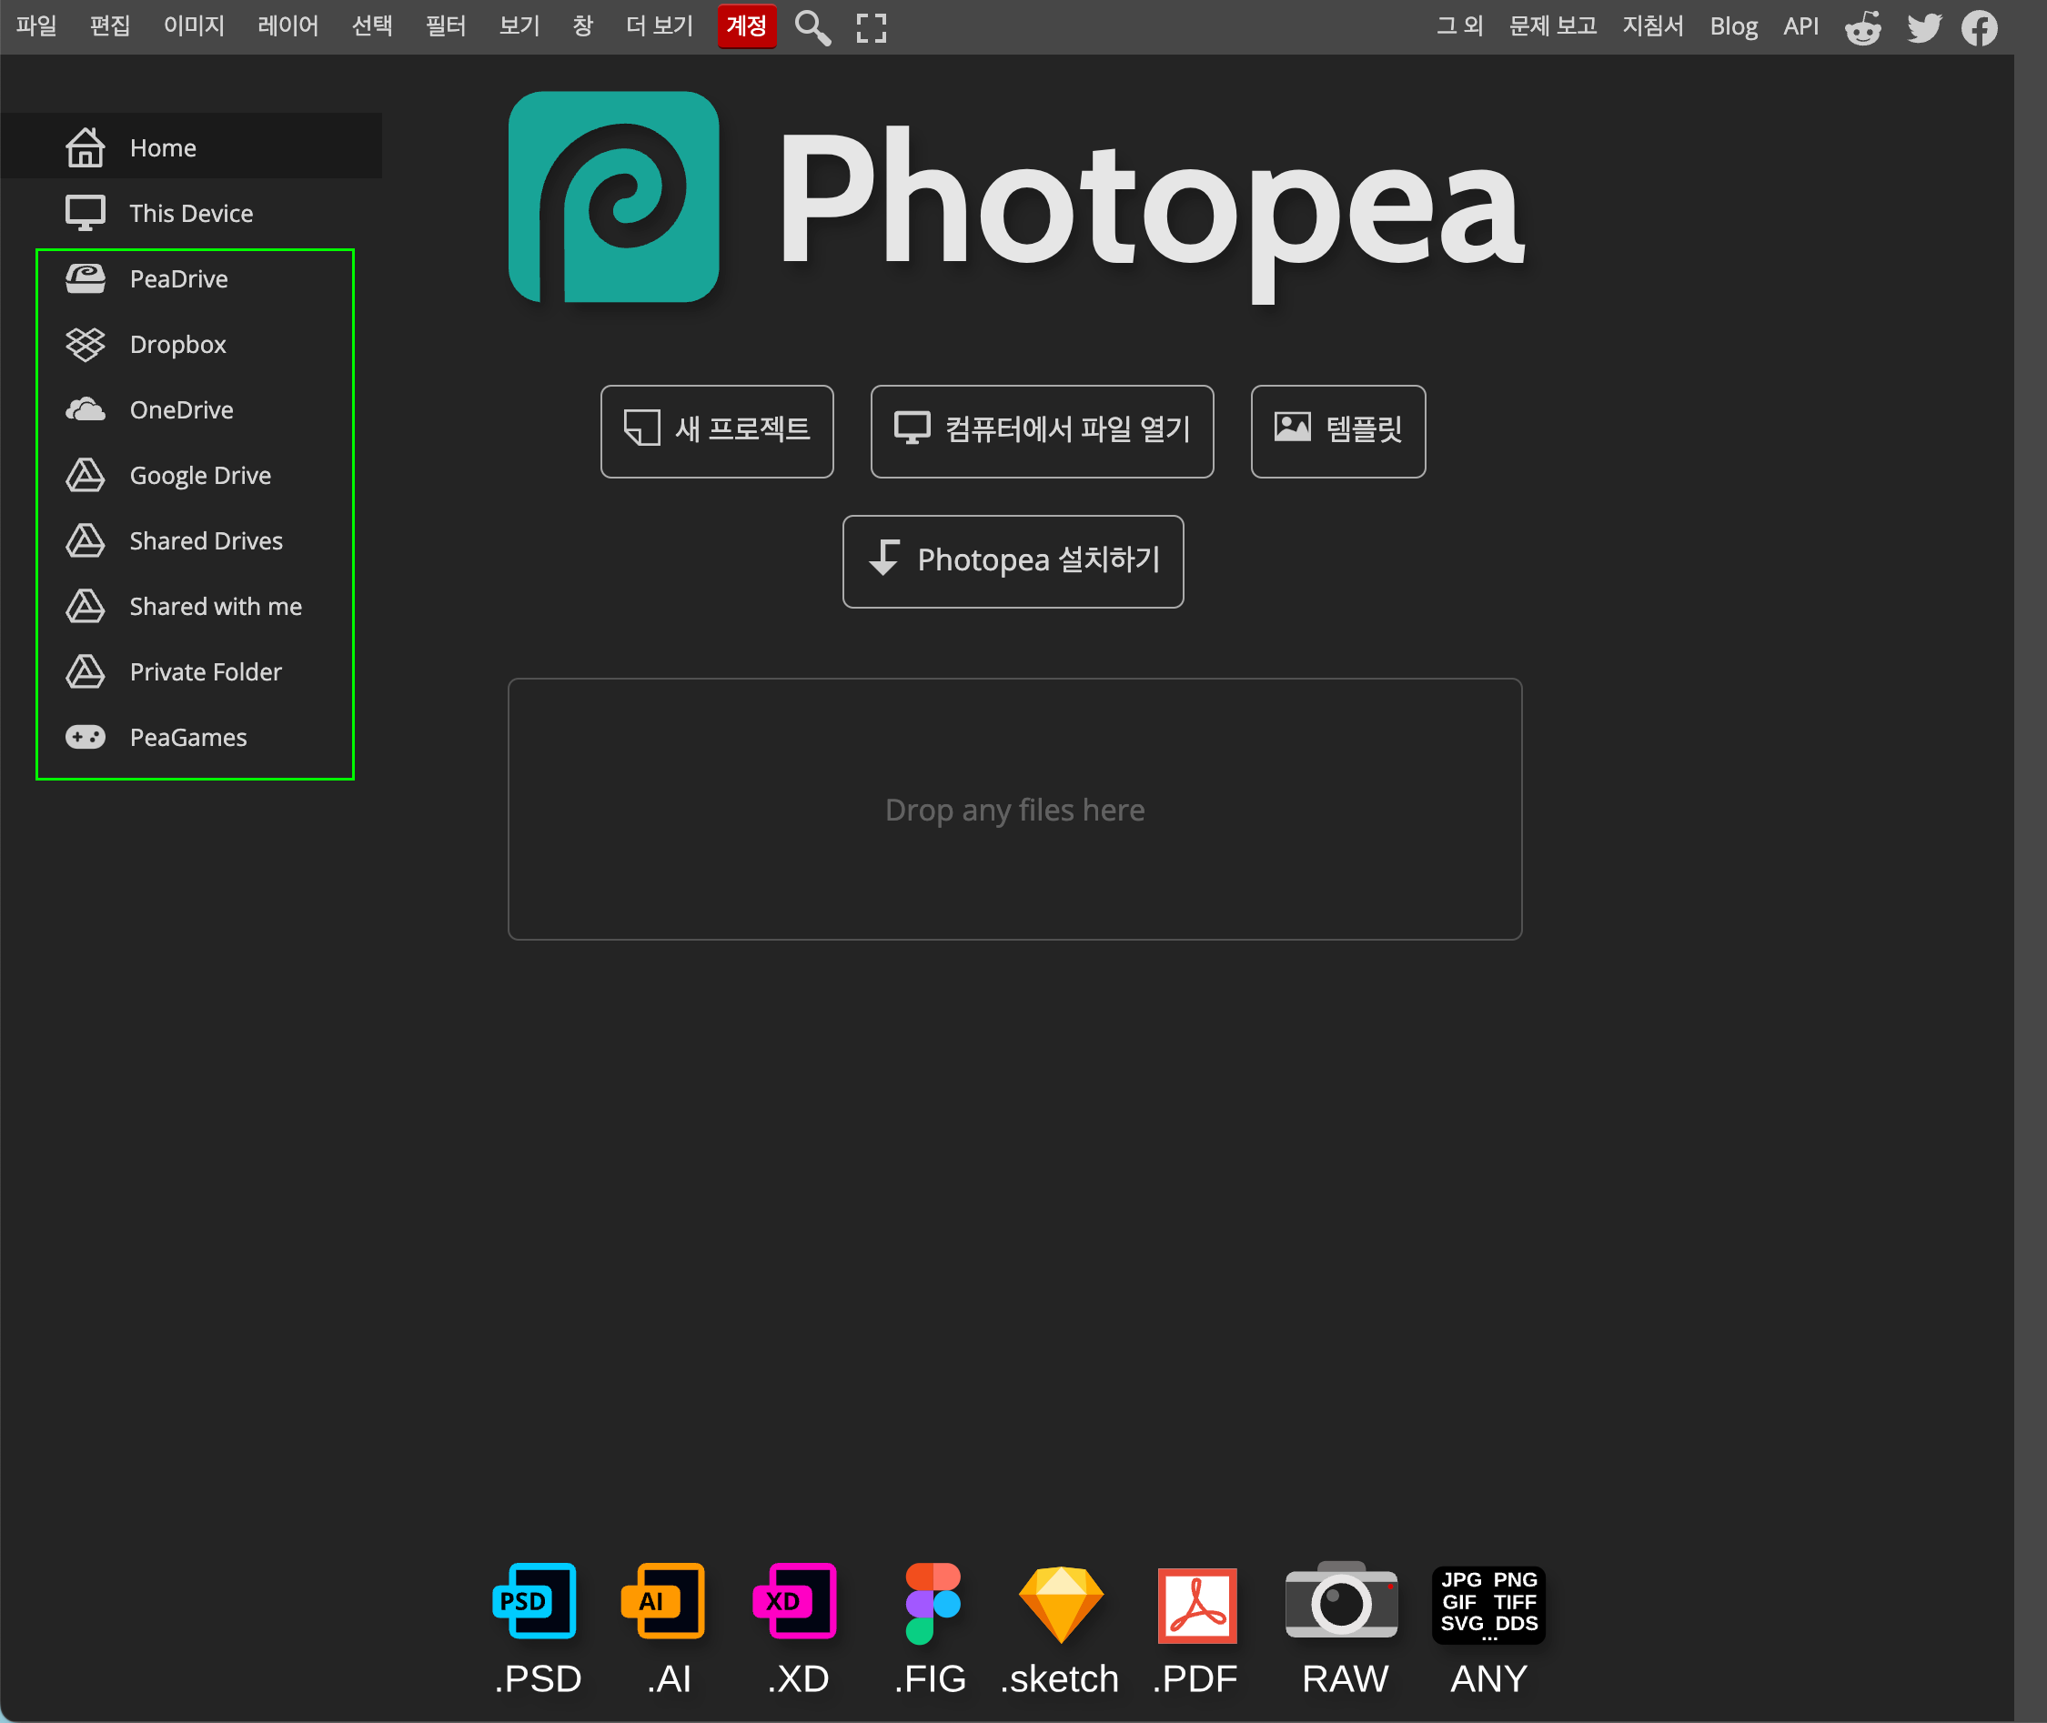Click the 새 프로젝트 button
2047x1723 pixels.
click(x=717, y=431)
